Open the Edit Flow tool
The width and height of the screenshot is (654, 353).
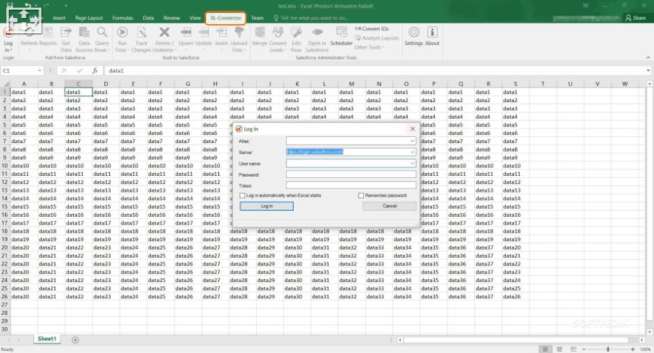[x=296, y=39]
